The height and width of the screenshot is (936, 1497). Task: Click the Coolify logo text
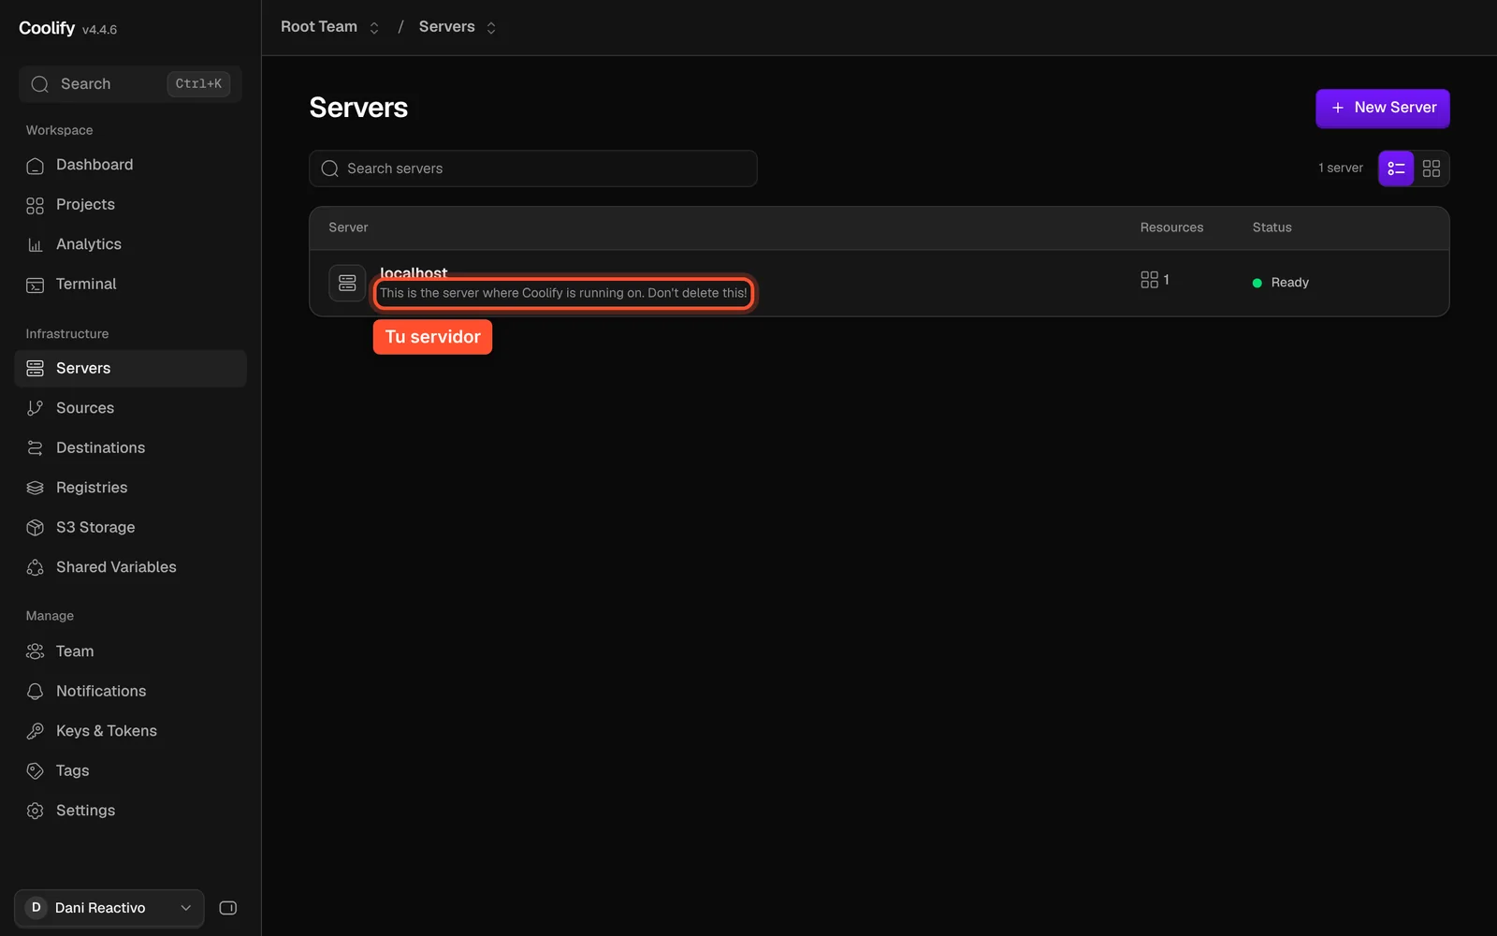click(x=47, y=28)
